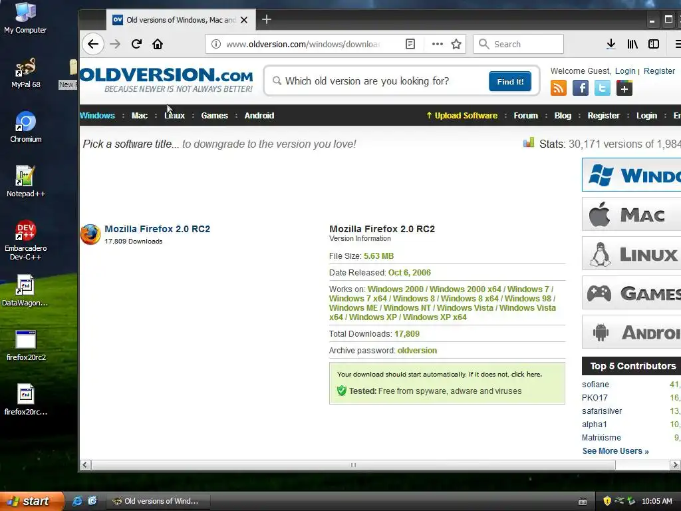Show site information icon in address bar

tap(216, 44)
